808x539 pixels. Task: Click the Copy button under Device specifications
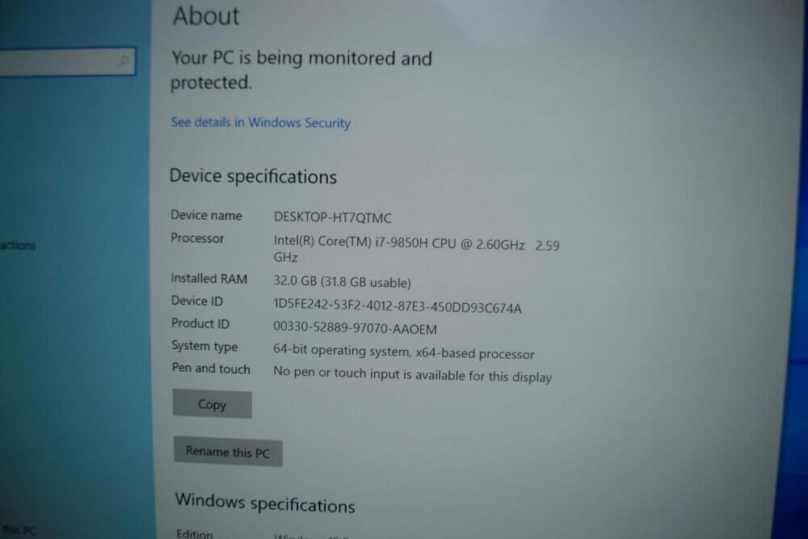(213, 404)
